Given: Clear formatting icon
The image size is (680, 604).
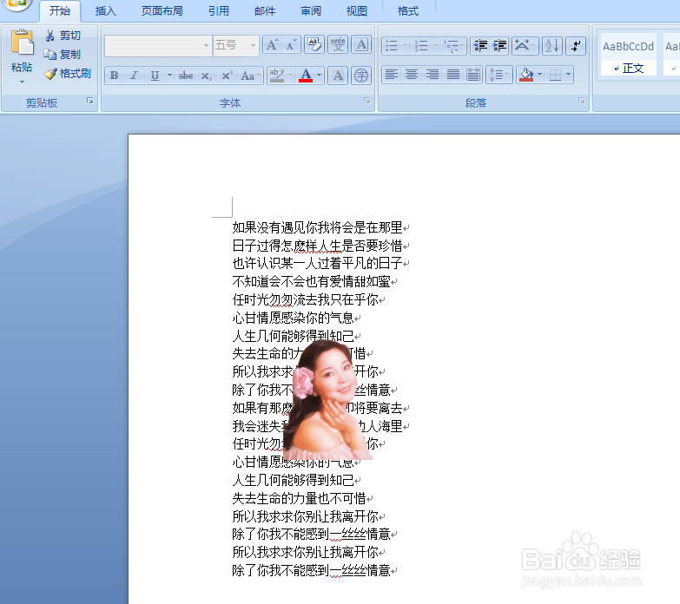Looking at the screenshot, I should tap(314, 45).
